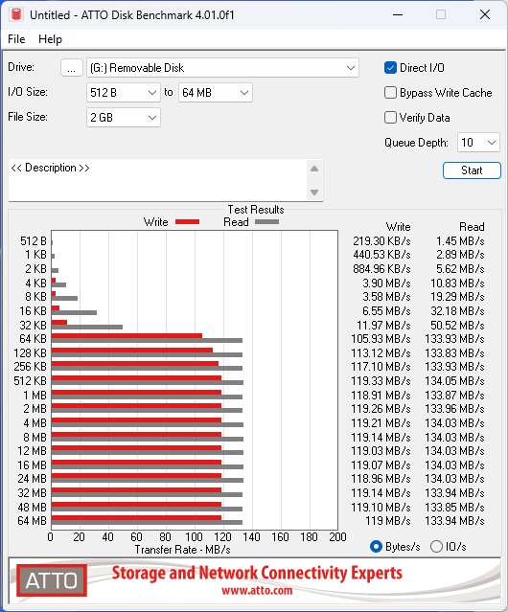Click the '134.05 MB/s' read result
This screenshot has height=612, width=508.
pyautogui.click(x=454, y=381)
